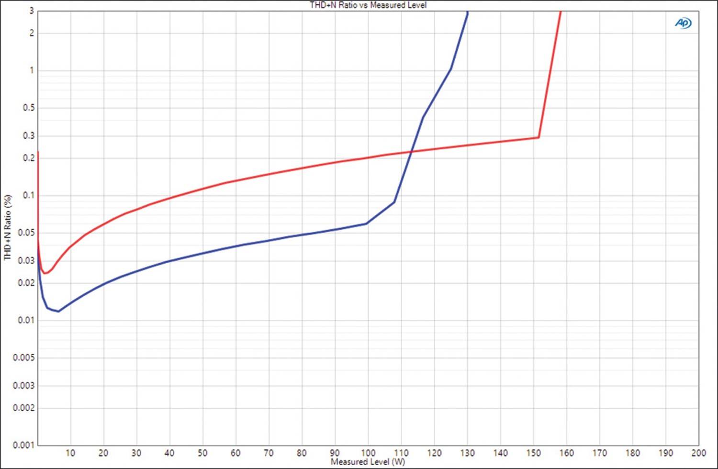This screenshot has height=469, width=718.
Task: Click the x-axis tick label '180'
Action: click(633, 453)
